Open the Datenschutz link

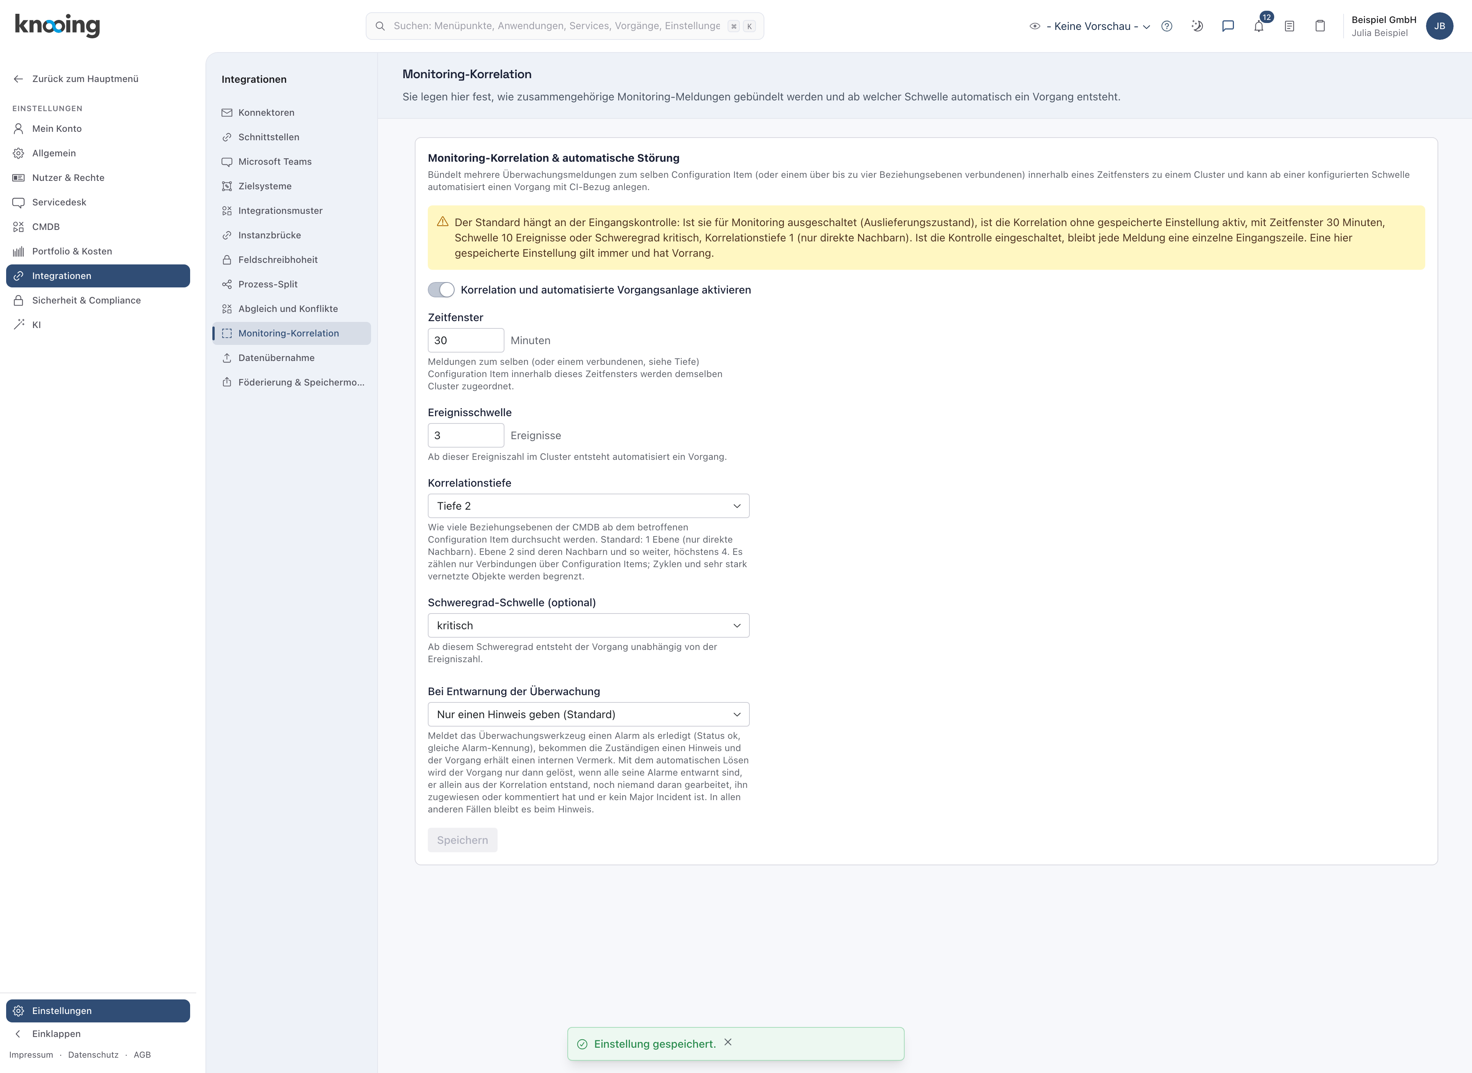(94, 1055)
